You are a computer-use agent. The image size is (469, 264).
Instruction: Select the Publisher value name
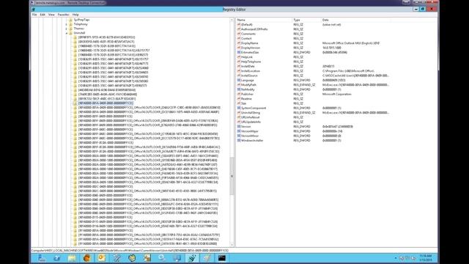(247, 95)
